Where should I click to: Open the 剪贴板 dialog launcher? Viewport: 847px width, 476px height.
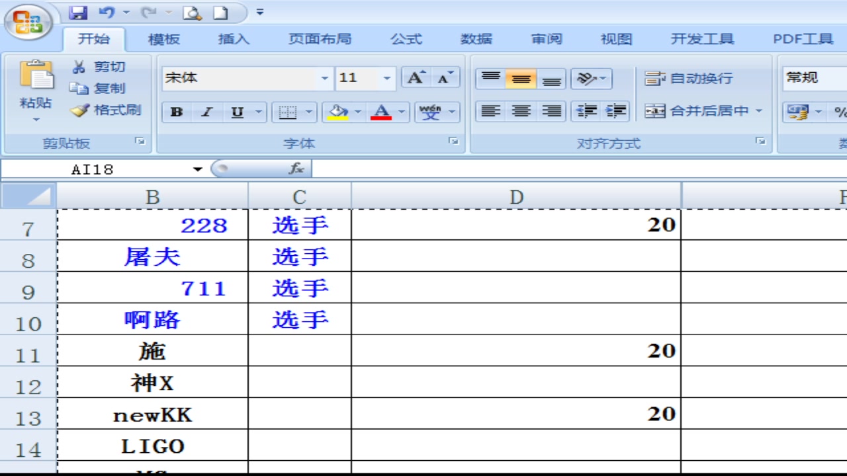(x=140, y=141)
